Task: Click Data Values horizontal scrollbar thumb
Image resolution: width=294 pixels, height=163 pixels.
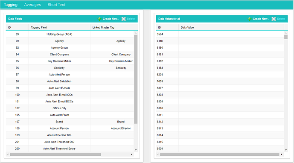Action: (220, 154)
